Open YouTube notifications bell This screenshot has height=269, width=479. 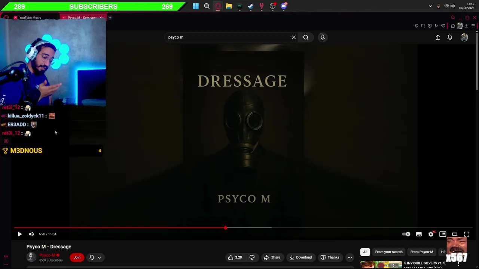(450, 37)
